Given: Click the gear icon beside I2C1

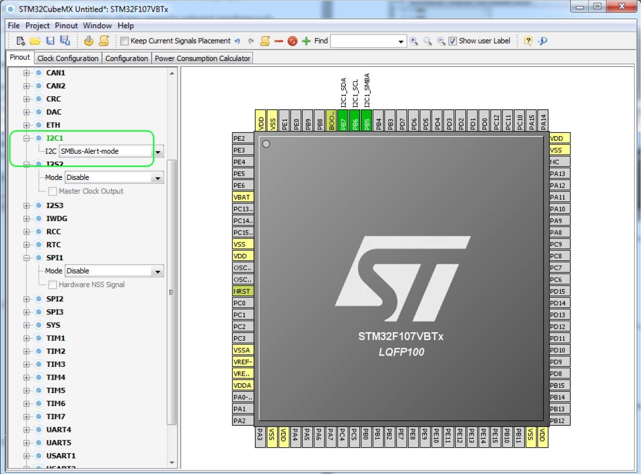Looking at the screenshot, I should point(38,138).
